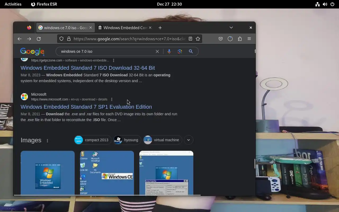Viewport: 339px width, 212px height.
Task: Open Firefox application hamburger menu
Action: [249, 39]
